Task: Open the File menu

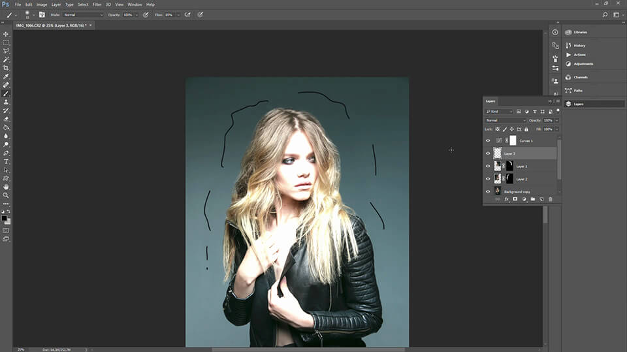Action: (x=18, y=5)
